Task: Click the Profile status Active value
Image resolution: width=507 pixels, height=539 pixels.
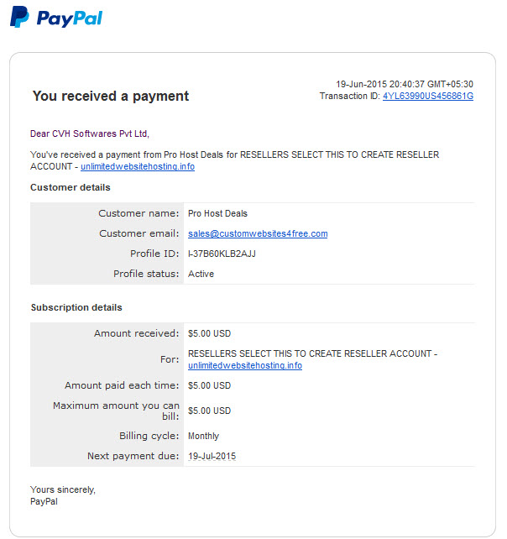Action: 201,274
